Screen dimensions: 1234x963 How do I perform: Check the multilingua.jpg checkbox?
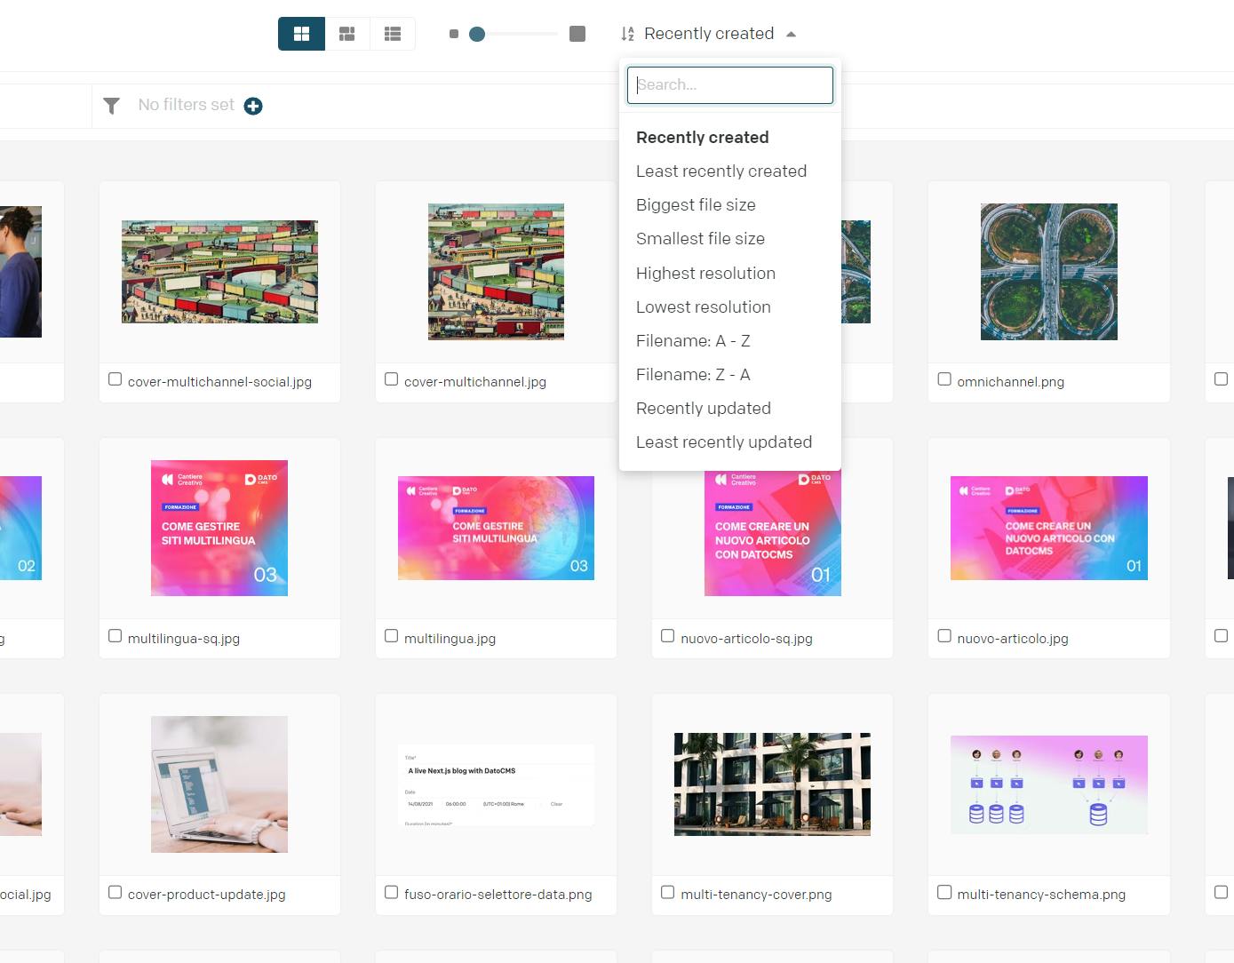point(391,636)
